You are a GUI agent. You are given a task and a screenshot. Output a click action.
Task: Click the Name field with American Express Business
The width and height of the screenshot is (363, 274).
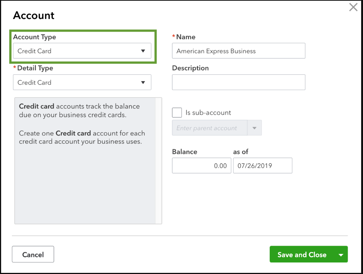(238, 51)
